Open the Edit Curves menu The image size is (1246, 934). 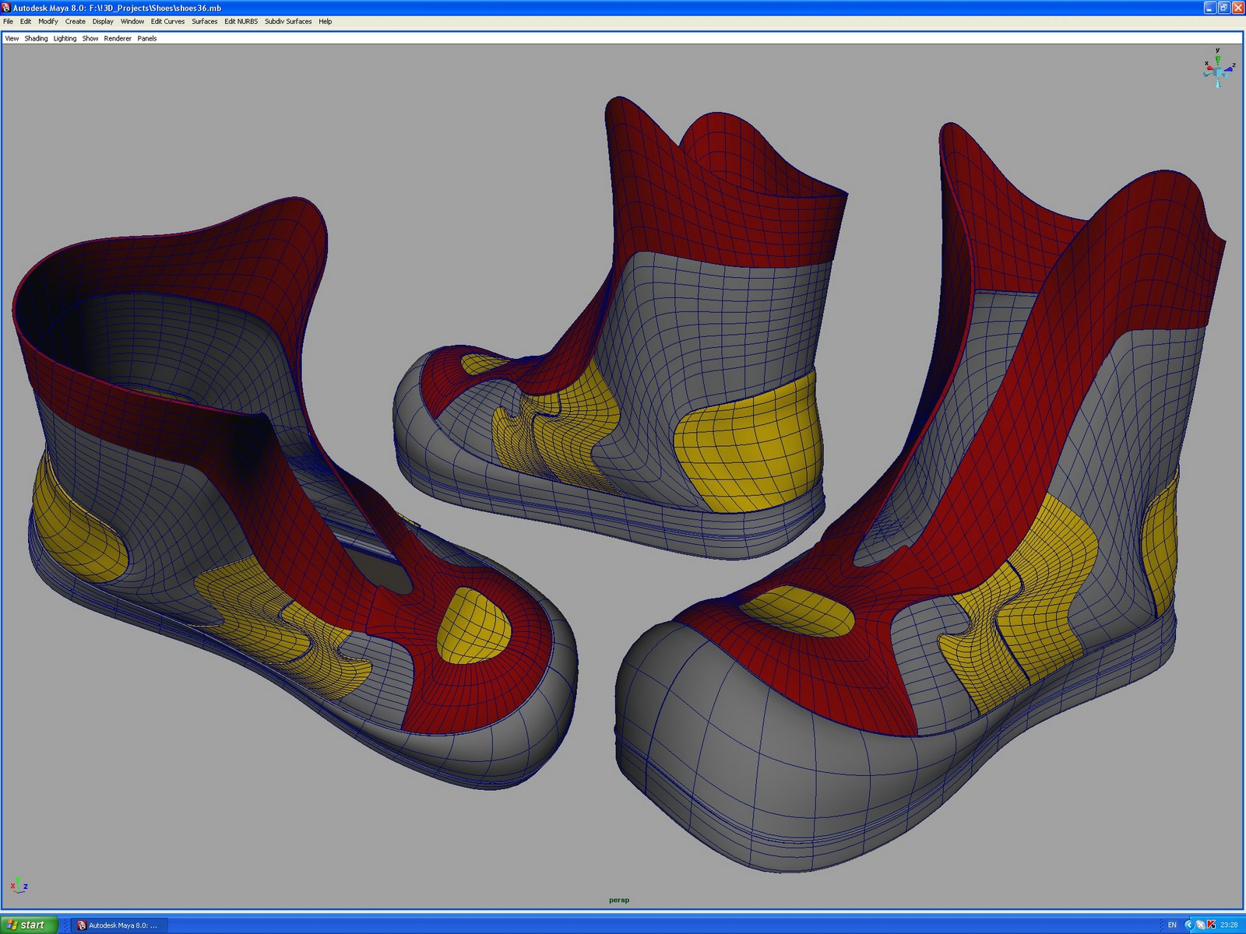click(x=166, y=21)
